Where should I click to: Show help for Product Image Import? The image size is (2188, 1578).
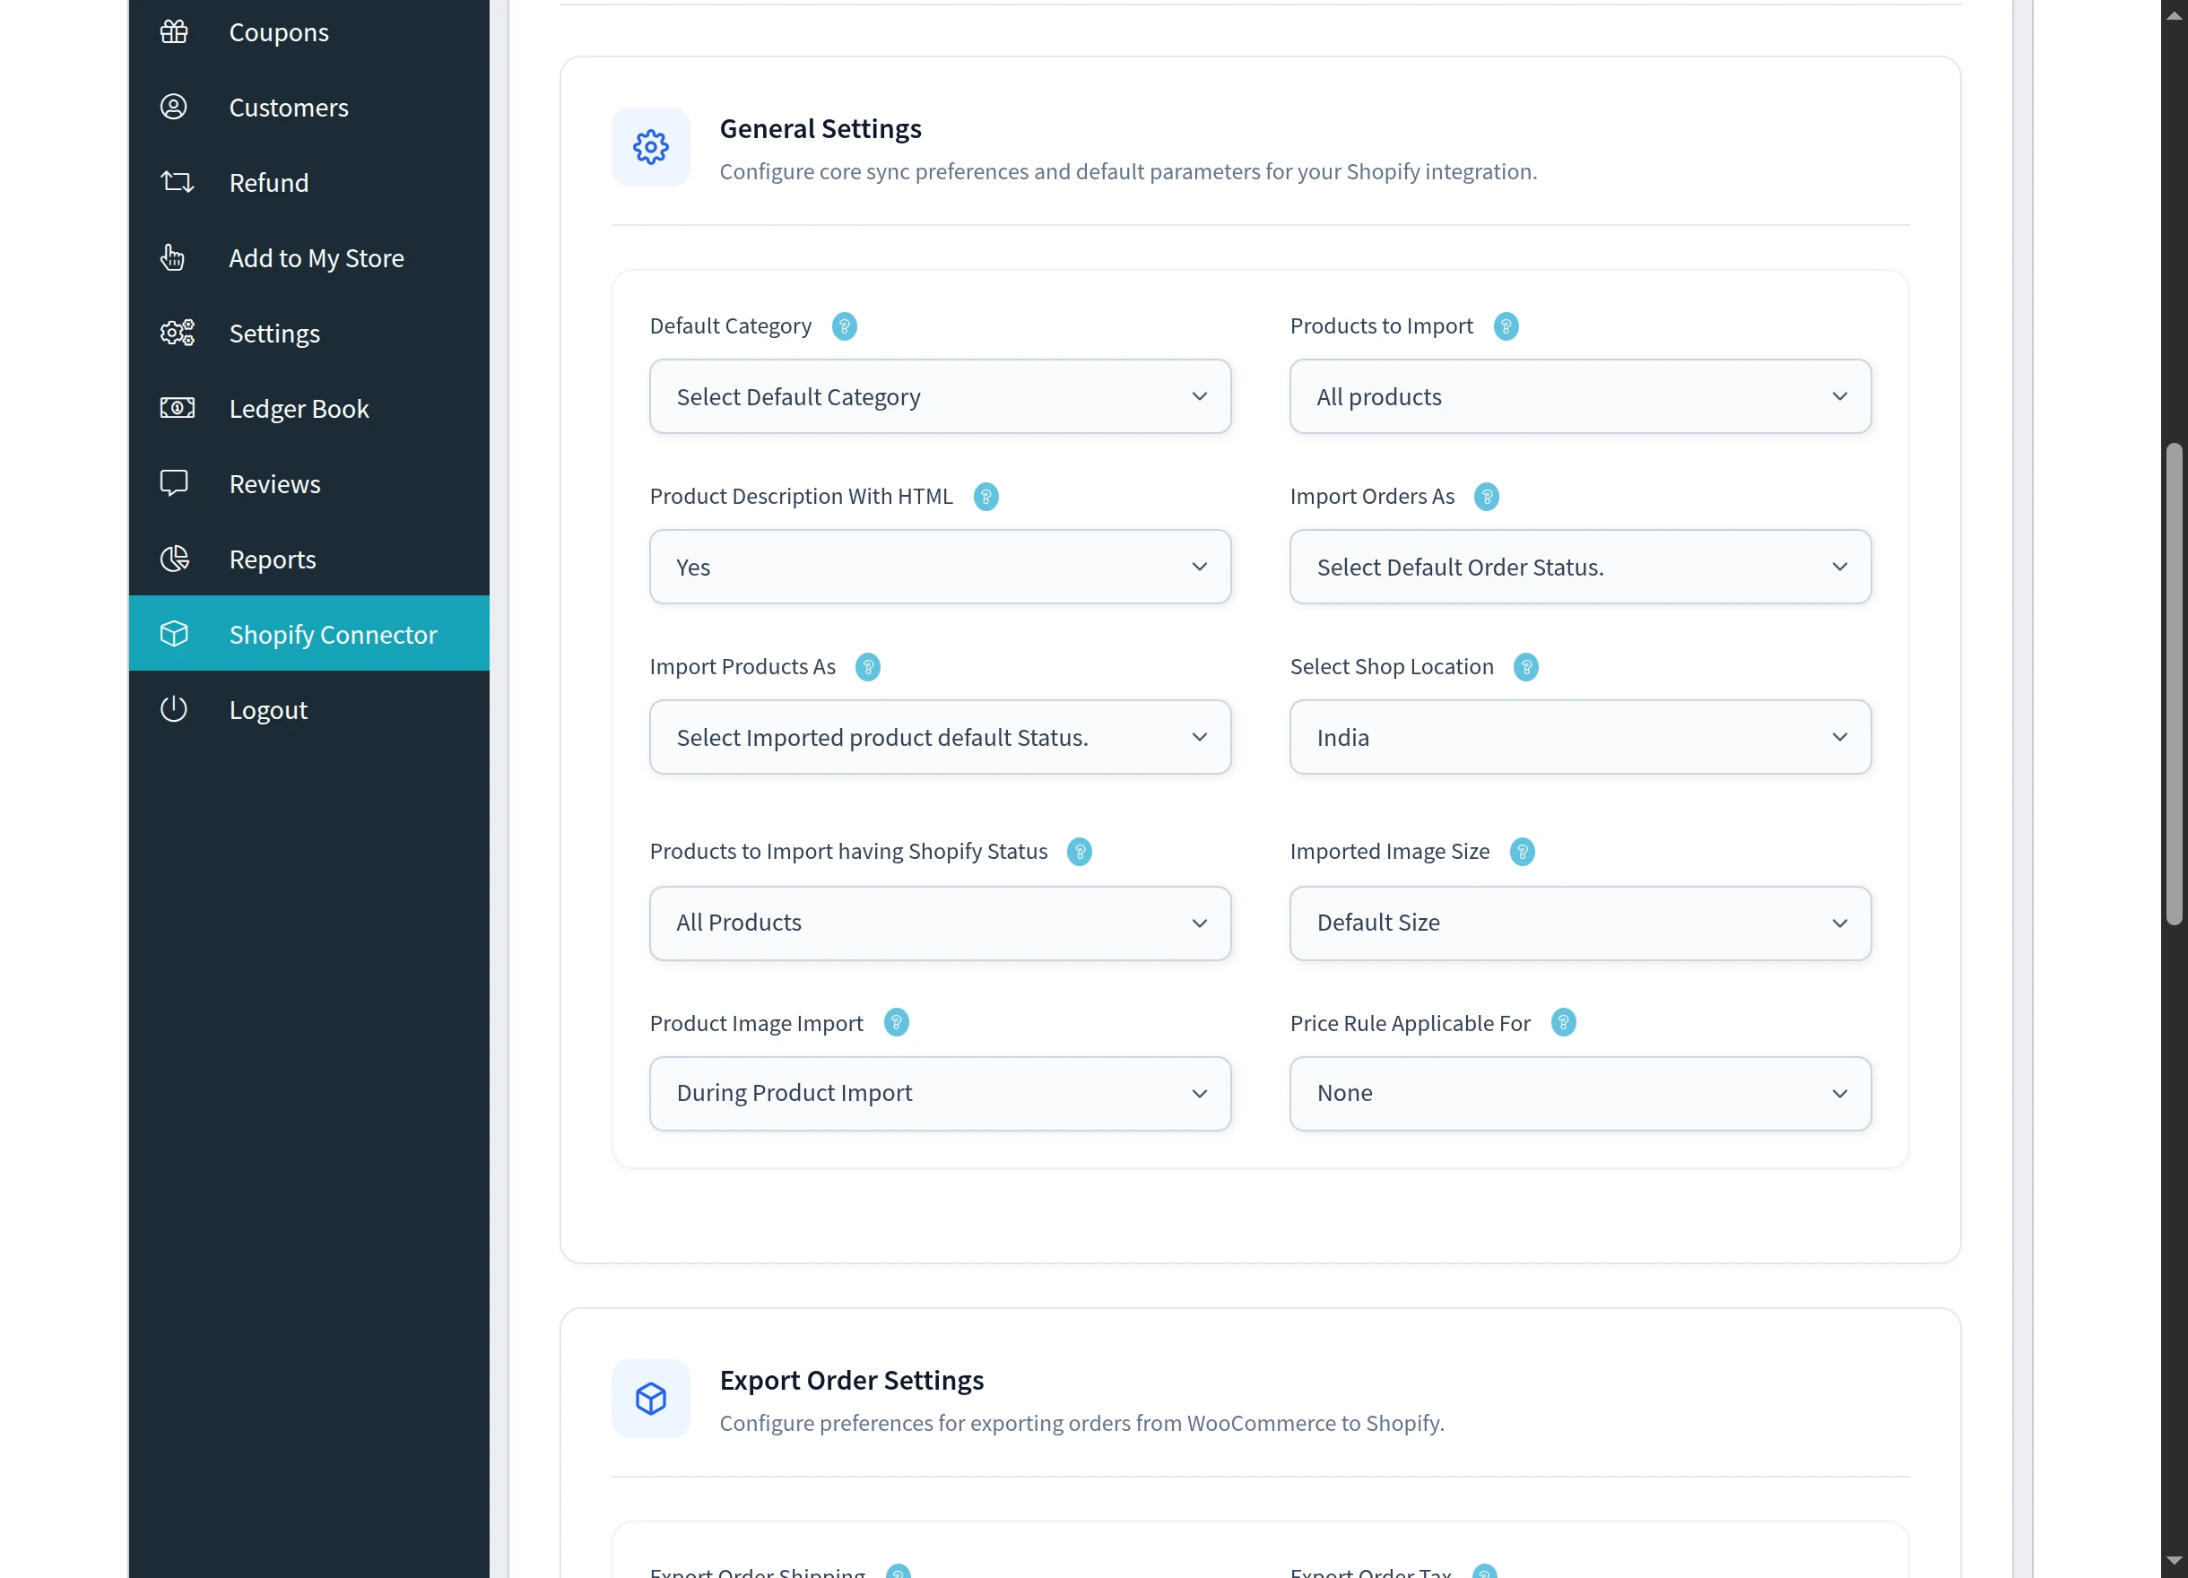tap(896, 1022)
